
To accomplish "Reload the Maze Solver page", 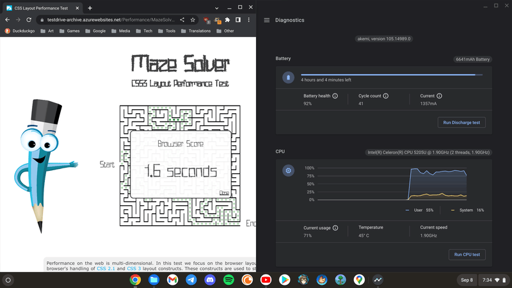I will (x=29, y=20).
